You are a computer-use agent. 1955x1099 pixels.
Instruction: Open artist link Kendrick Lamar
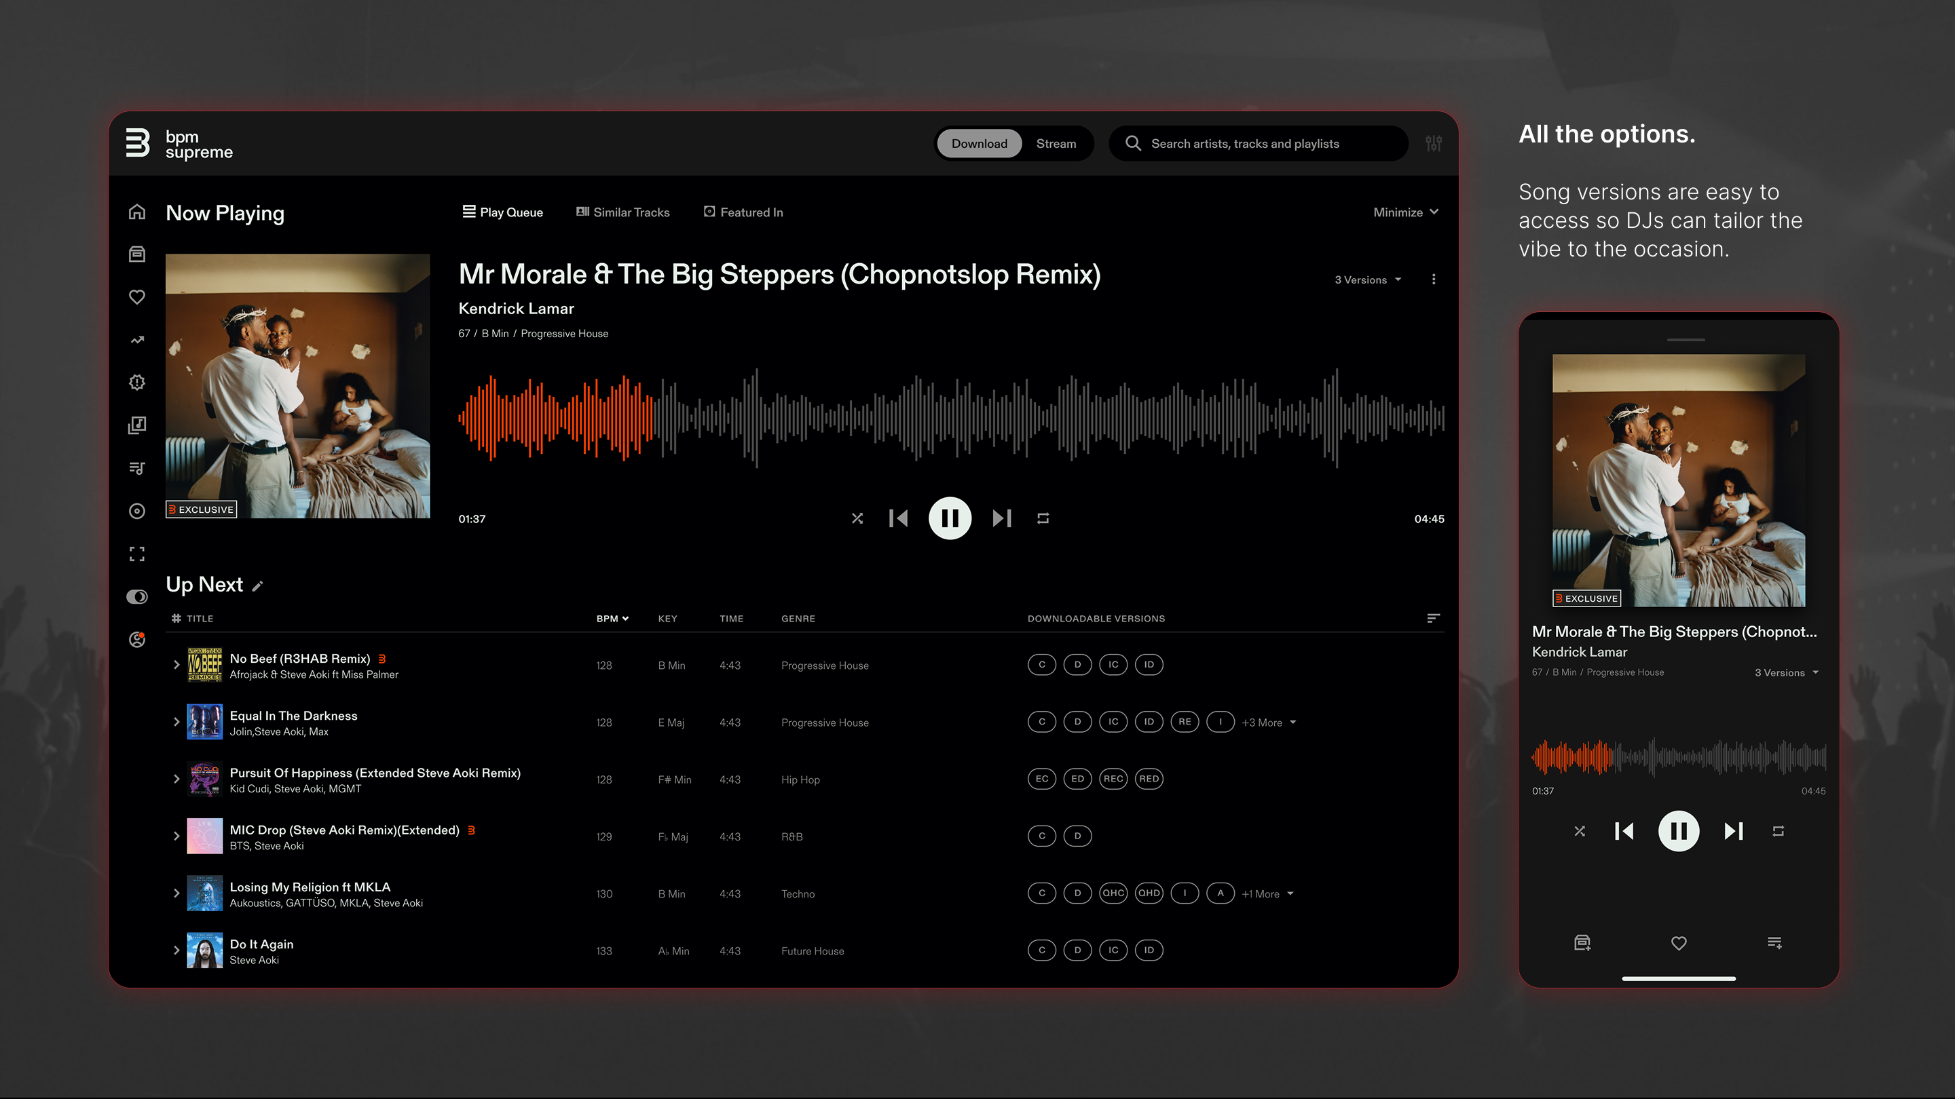click(516, 308)
